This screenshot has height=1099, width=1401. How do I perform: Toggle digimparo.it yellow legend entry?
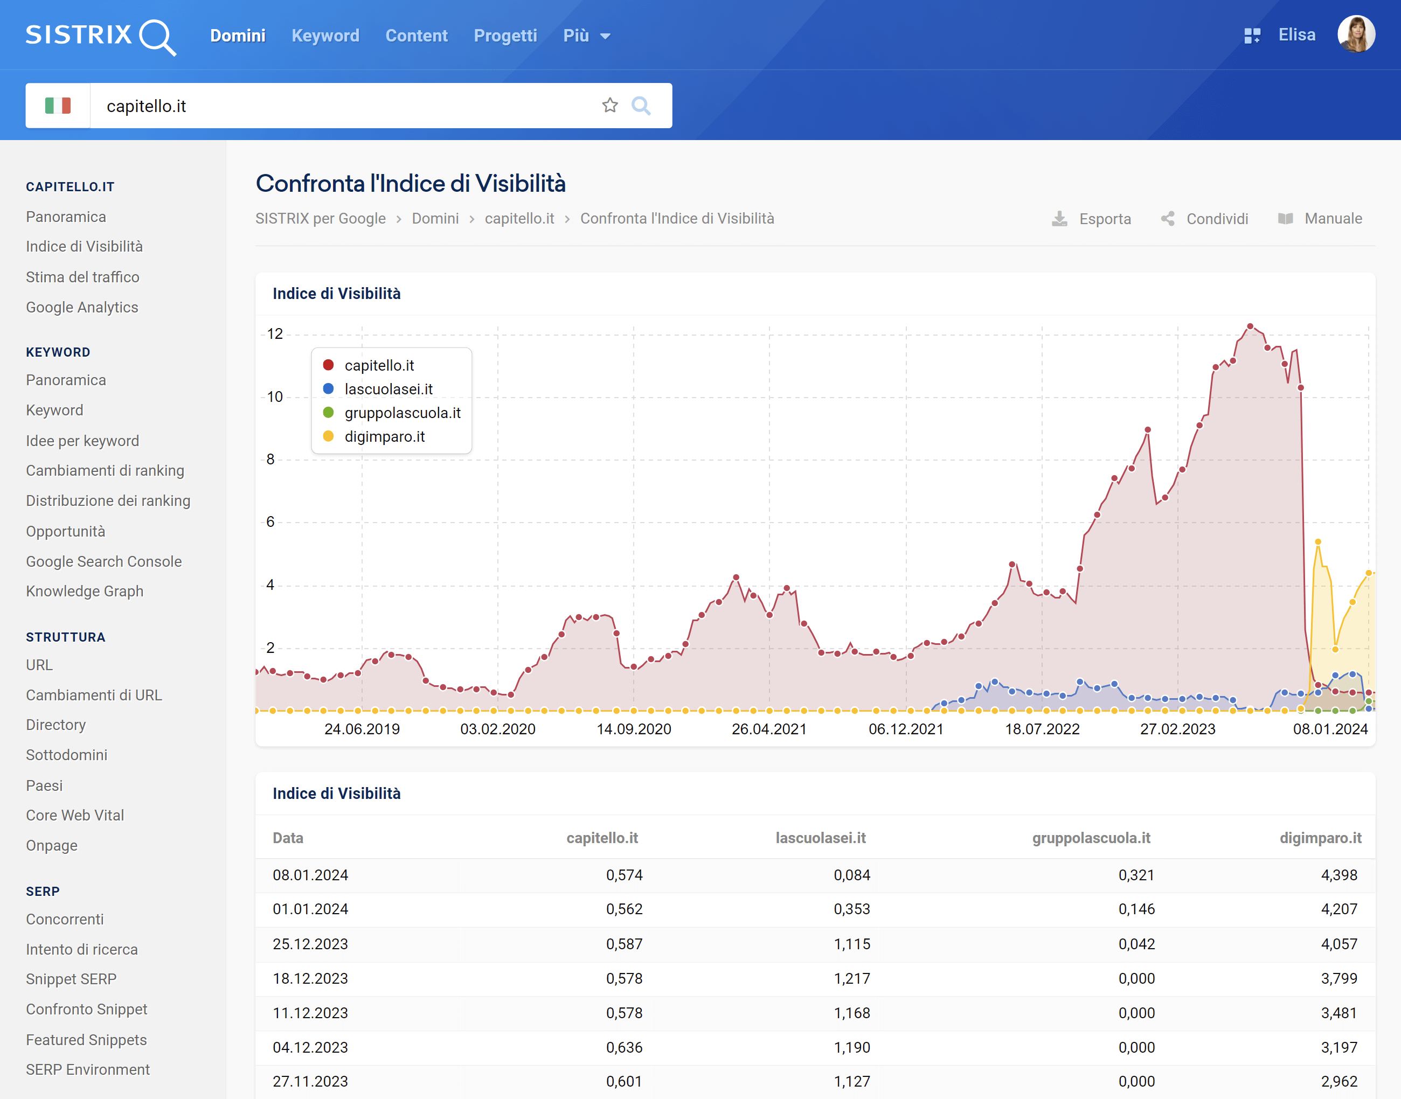coord(374,437)
